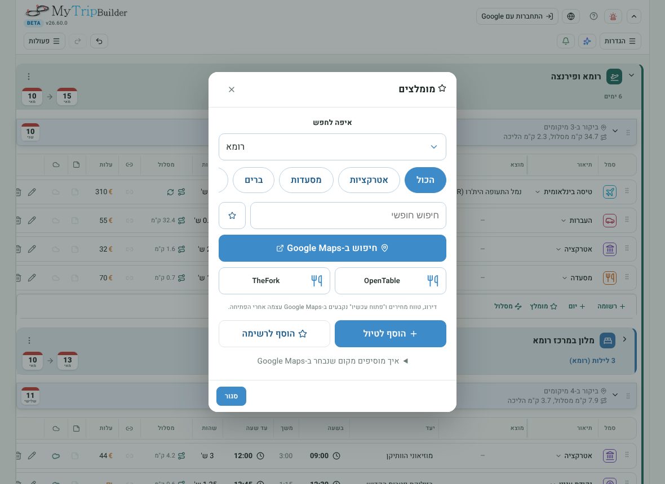The image size is (665, 484).
Task: Click the international flight airplane icon
Action: (x=610, y=192)
